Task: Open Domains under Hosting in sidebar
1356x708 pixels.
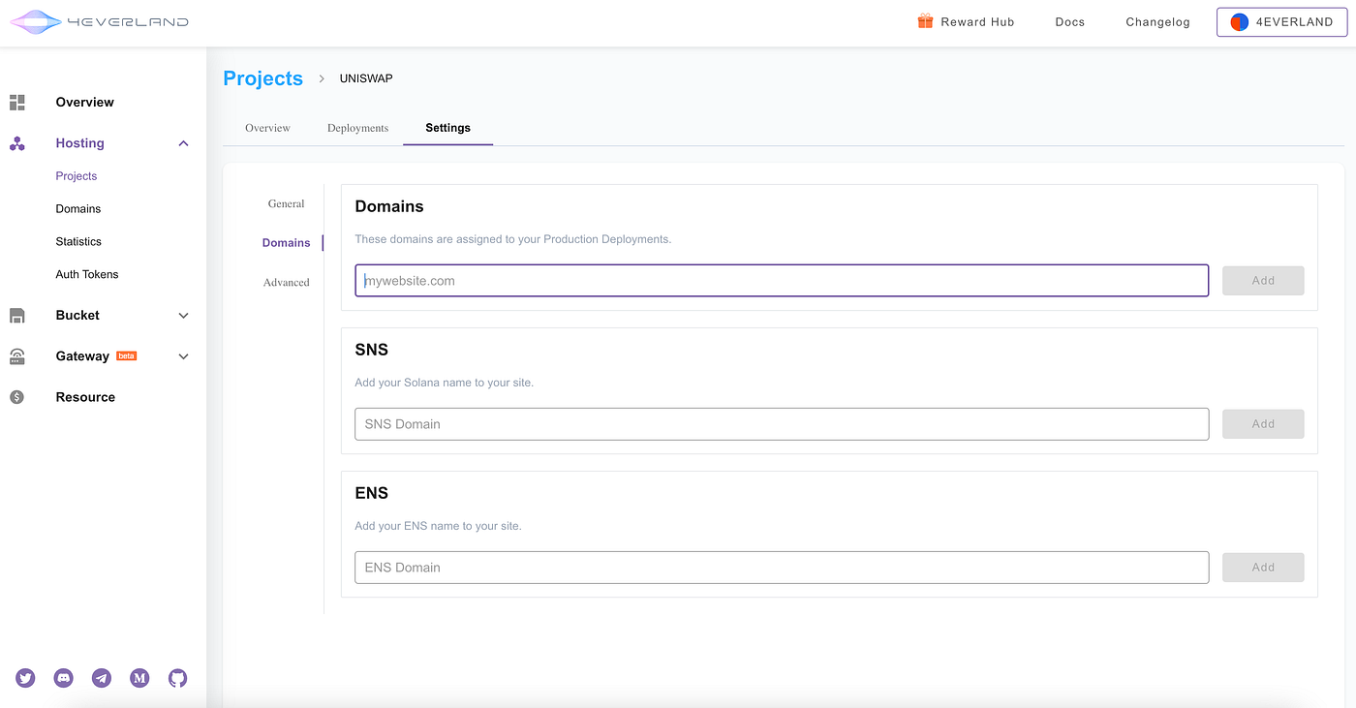Action: tap(78, 209)
